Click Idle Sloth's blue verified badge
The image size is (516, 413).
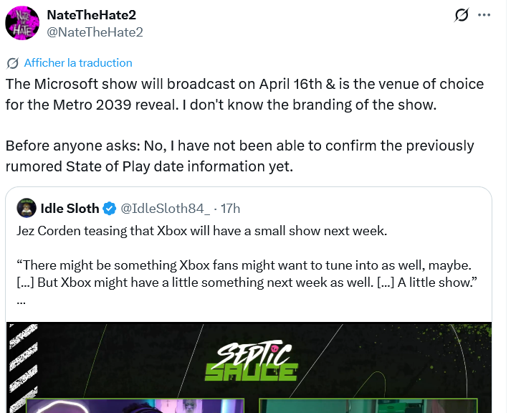110,209
